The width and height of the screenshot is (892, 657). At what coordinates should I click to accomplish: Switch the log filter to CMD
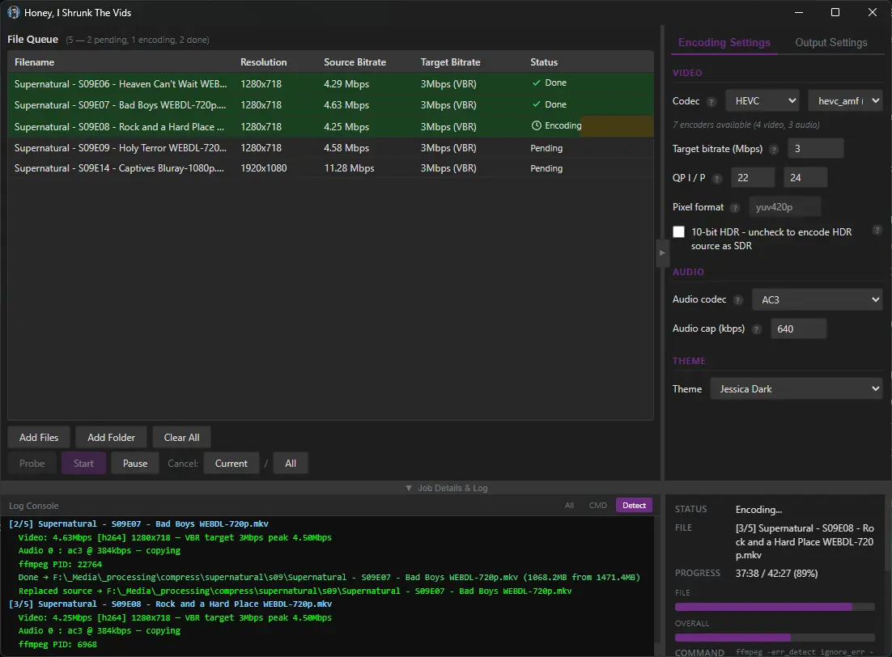tap(597, 506)
